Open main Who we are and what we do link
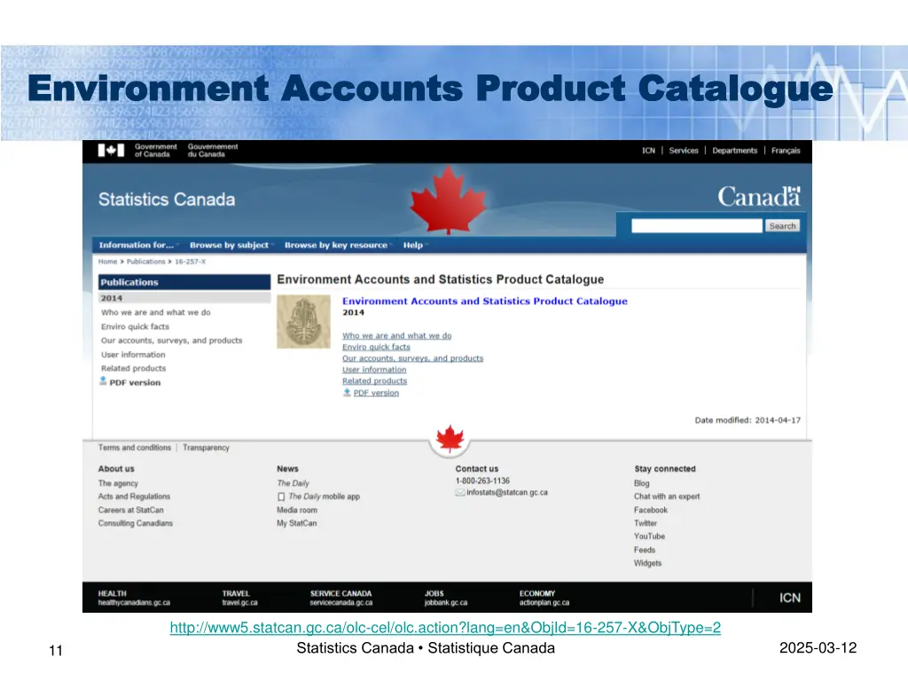This screenshot has width=908, height=681. 396,336
